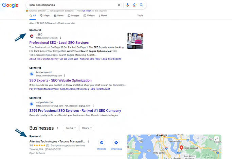Click the bruceclay.com globe favicon
Image resolution: width=232 pixels, height=159 pixels.
(32, 74)
